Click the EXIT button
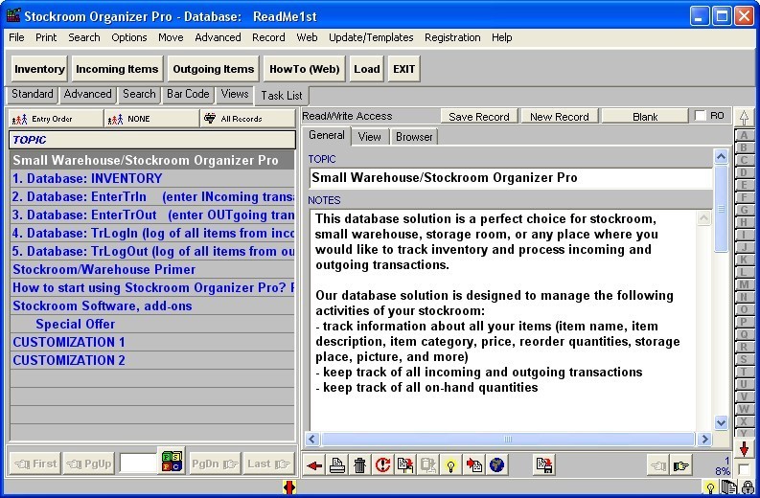 click(403, 69)
